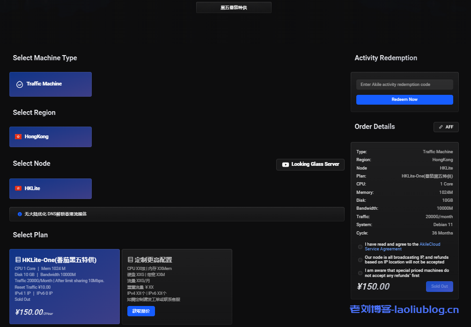Check the broadcasting IP no-refund acknowledgment
This screenshot has width=471, height=327.
[360, 260]
